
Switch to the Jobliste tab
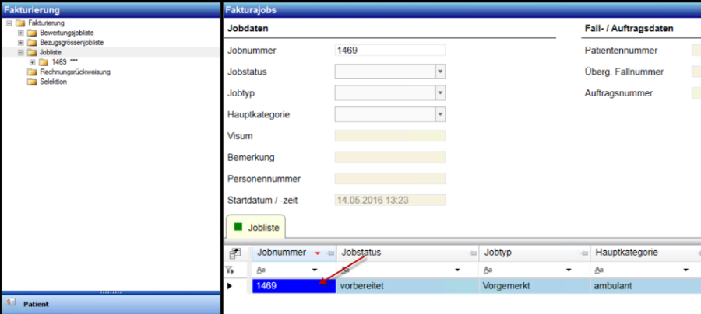click(x=256, y=227)
